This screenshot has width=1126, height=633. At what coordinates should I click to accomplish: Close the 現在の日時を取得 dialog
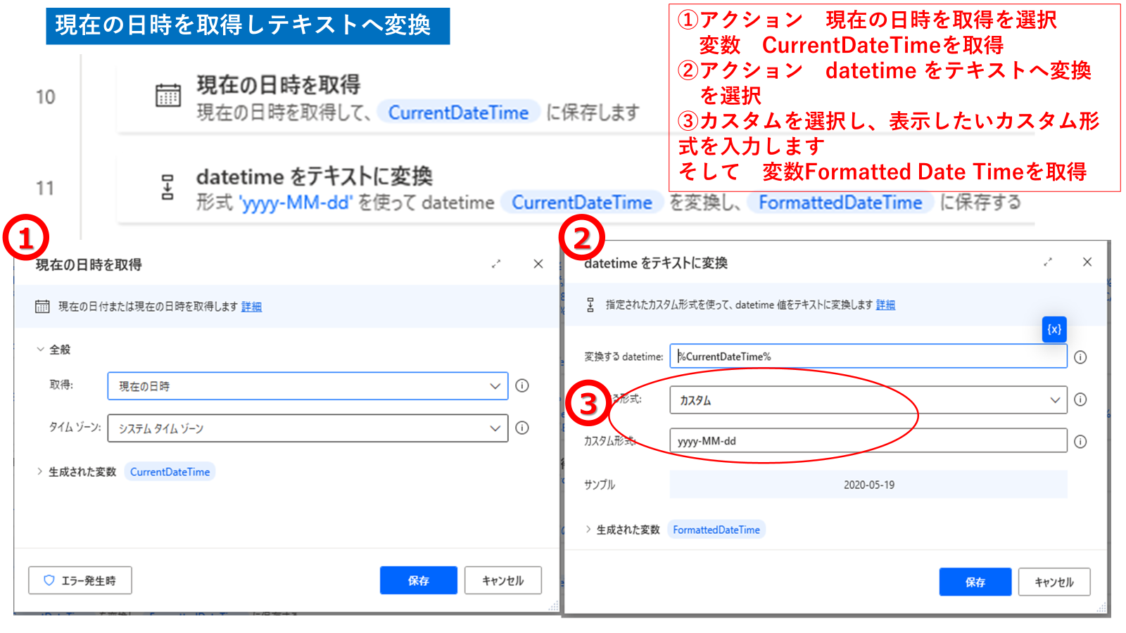(538, 264)
